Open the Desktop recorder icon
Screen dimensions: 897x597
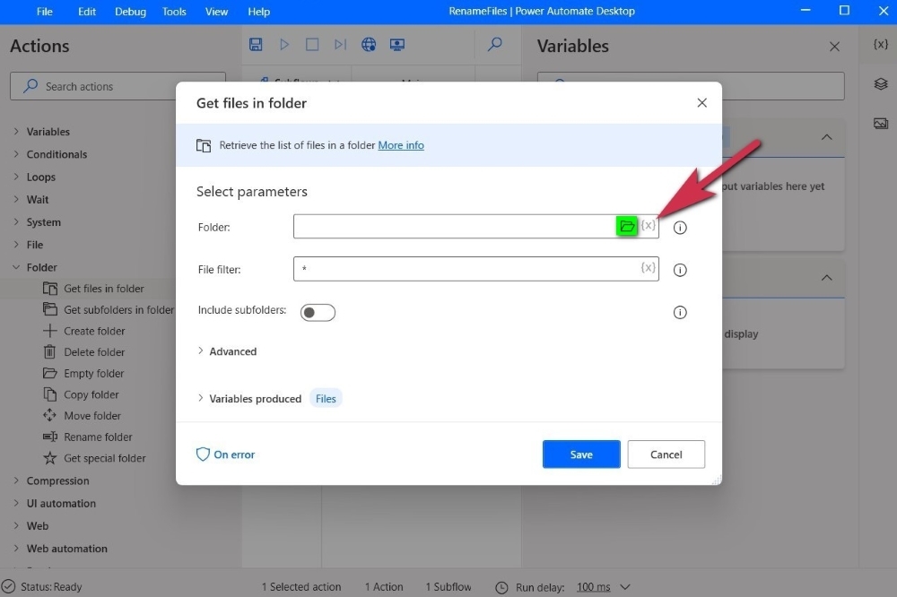397,45
